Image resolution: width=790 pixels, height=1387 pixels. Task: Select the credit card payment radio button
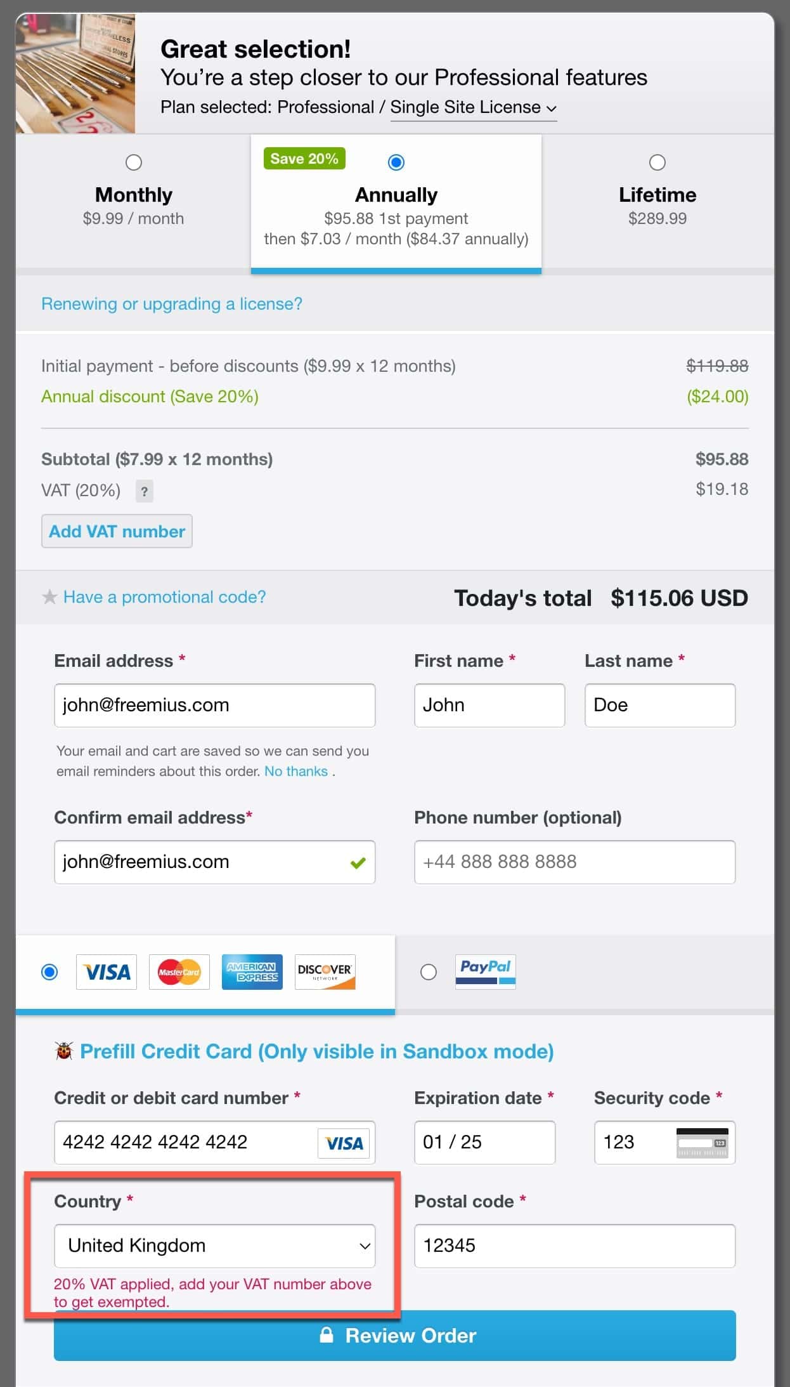49,972
